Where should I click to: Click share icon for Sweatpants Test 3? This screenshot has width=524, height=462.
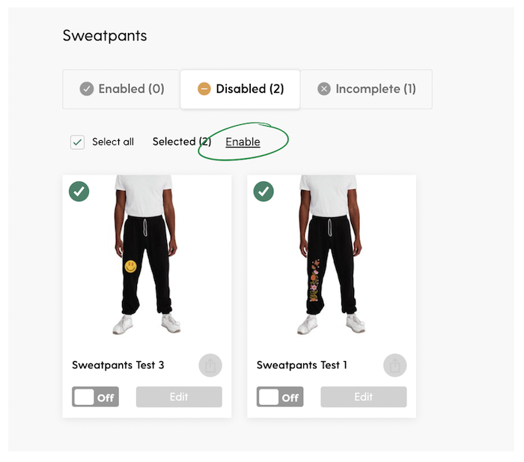tap(210, 365)
